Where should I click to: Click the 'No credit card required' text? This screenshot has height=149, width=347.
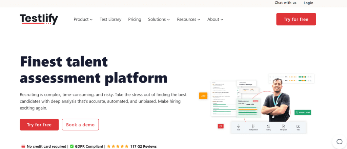[x=46, y=146]
